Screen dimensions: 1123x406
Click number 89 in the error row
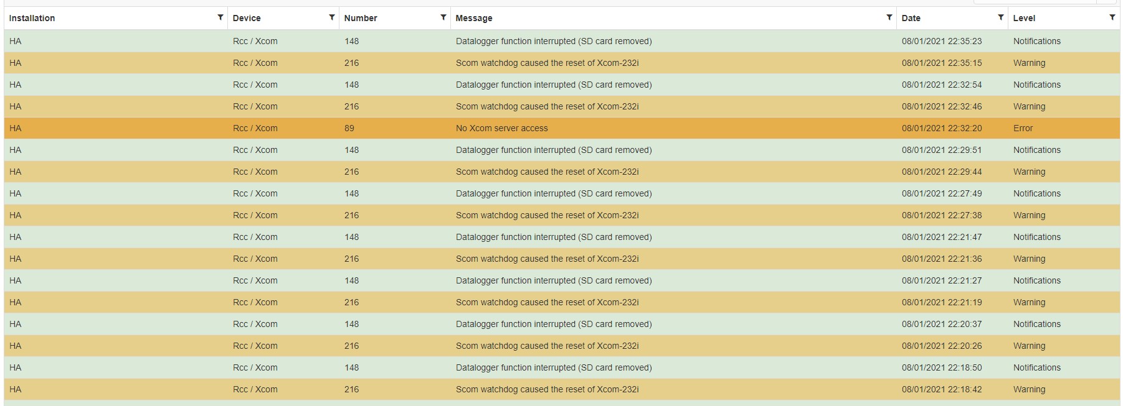(x=349, y=128)
